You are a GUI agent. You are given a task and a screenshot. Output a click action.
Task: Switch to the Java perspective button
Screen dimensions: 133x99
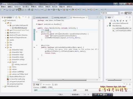[128, 13]
